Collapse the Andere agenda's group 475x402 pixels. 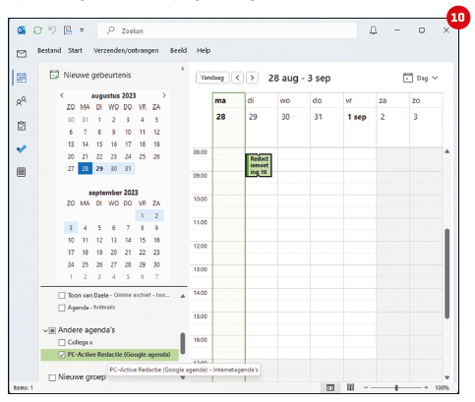(45, 330)
